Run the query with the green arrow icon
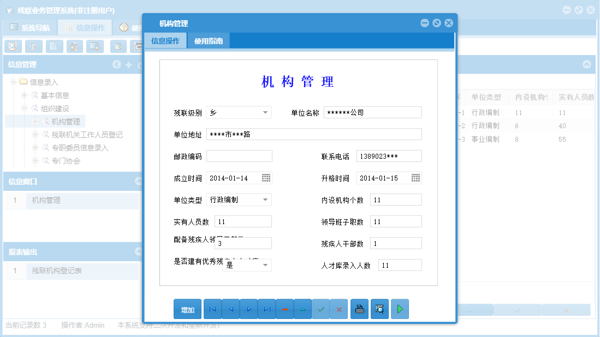600x337 pixels. coord(399,309)
